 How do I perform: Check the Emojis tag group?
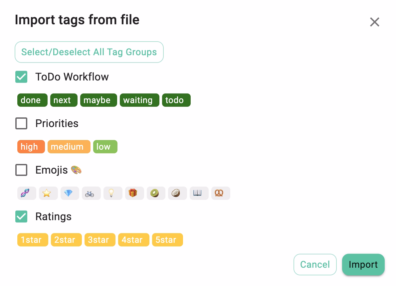tap(21, 170)
